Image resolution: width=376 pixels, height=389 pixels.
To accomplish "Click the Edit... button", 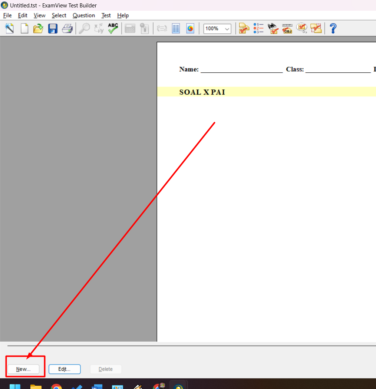I will 65,369.
